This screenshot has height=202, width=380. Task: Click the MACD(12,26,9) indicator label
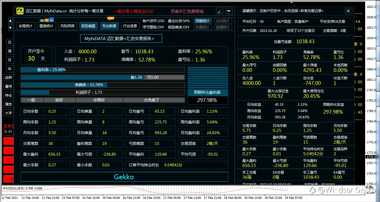pos(22,188)
